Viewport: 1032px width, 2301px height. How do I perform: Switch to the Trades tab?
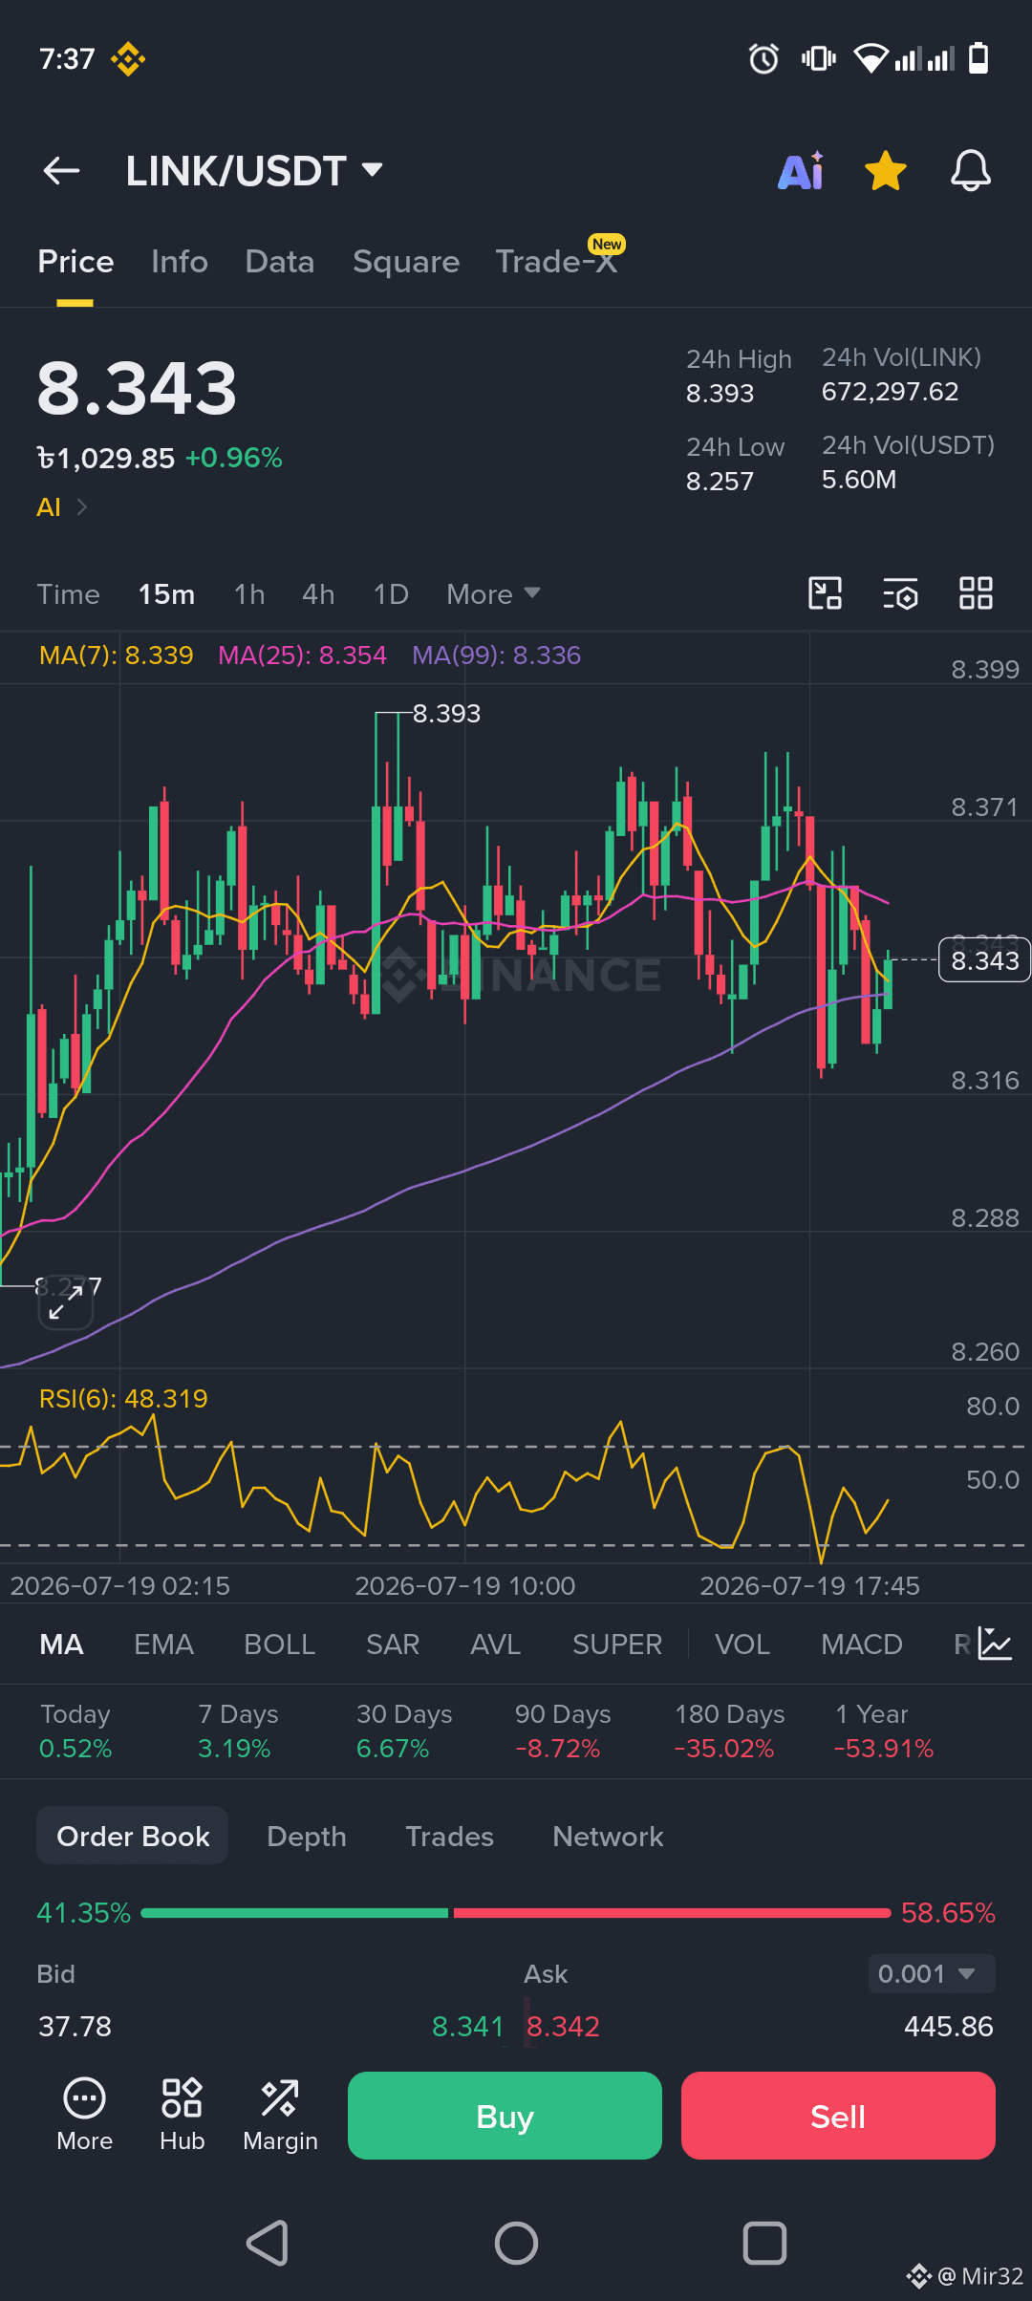449,1837
